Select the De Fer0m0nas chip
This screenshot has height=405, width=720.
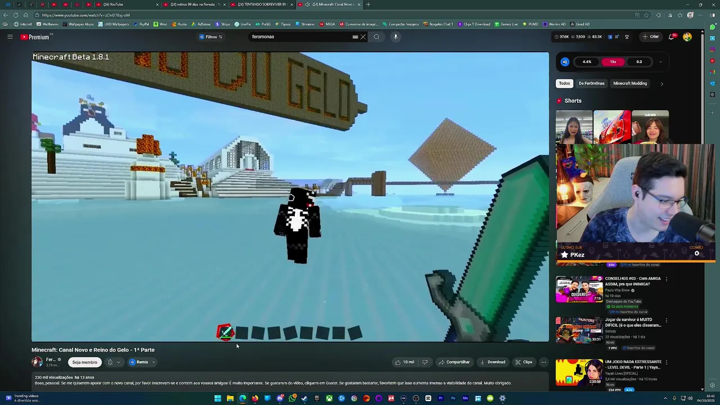pyautogui.click(x=591, y=83)
